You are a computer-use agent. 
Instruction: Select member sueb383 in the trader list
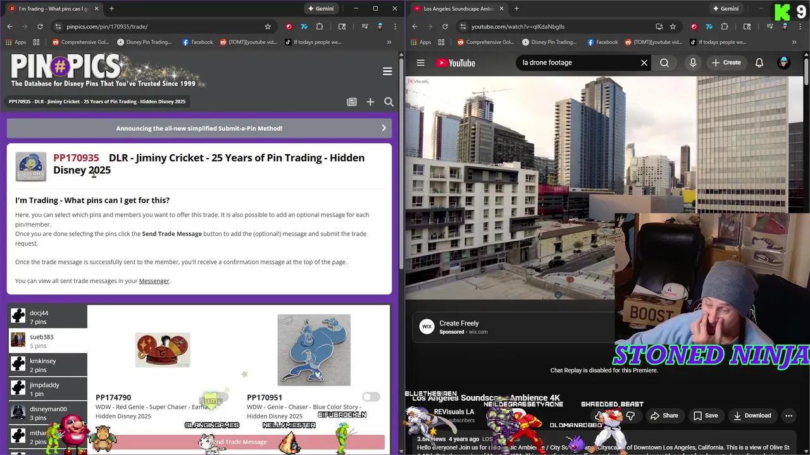click(x=48, y=341)
